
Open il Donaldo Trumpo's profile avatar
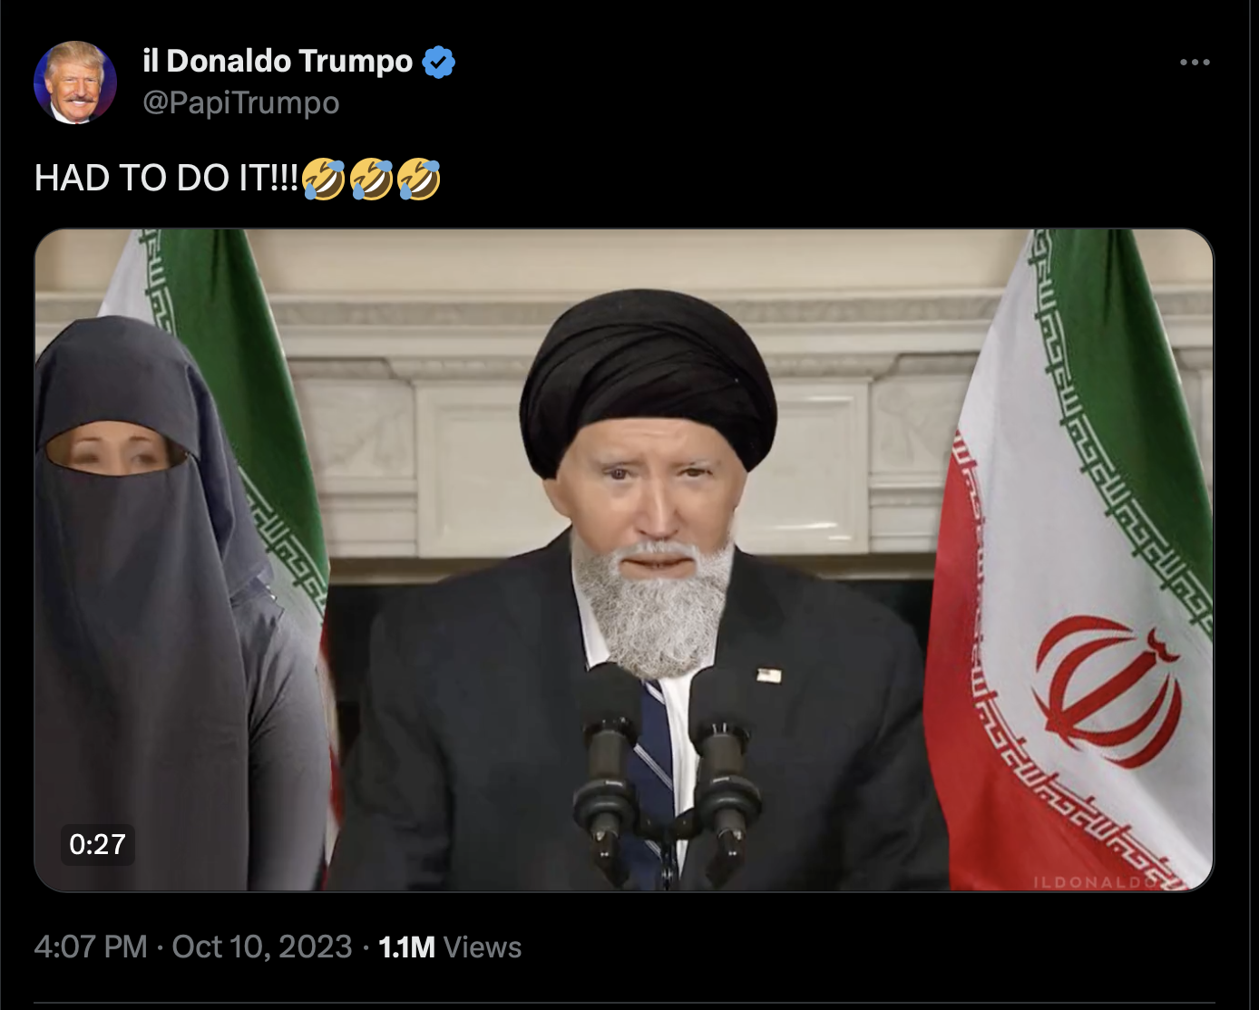75,82
